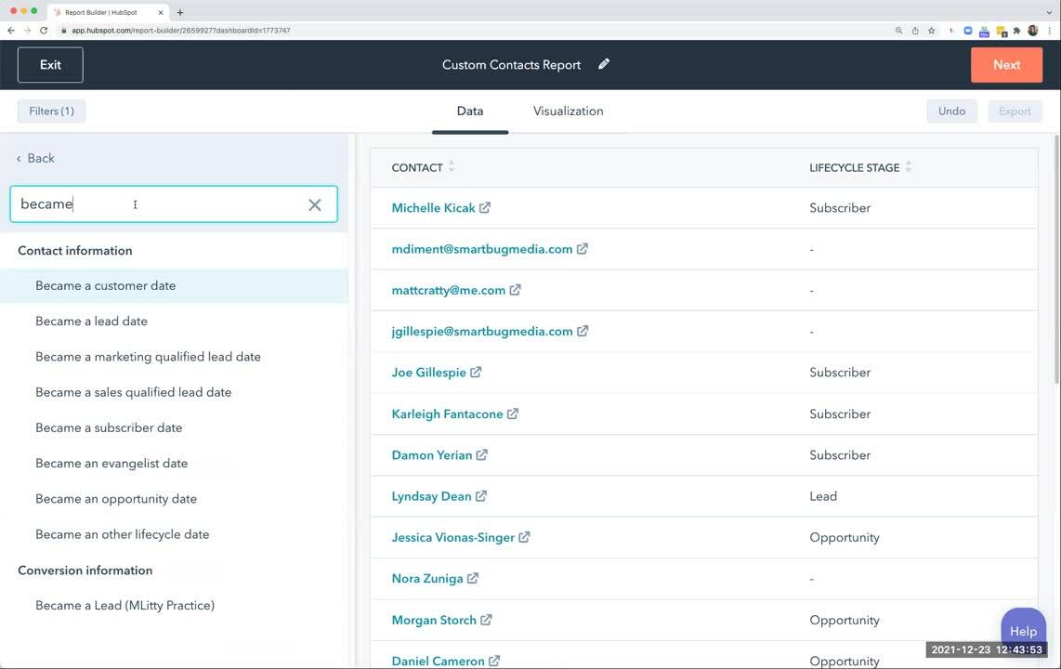
Task: Click the orange Next button
Action: point(1006,65)
